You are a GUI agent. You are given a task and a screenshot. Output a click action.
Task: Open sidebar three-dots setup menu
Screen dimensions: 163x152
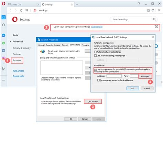[x=3, y=80]
